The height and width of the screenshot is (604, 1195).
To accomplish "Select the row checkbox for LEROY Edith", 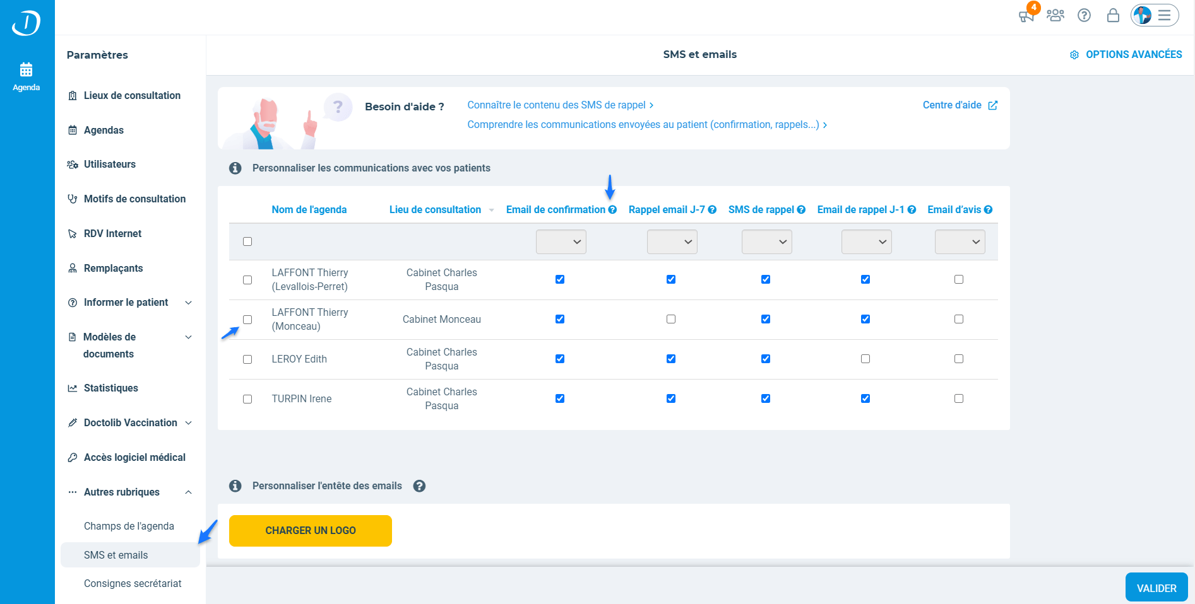I will click(247, 359).
